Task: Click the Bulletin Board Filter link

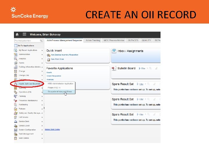Action: 143,69
